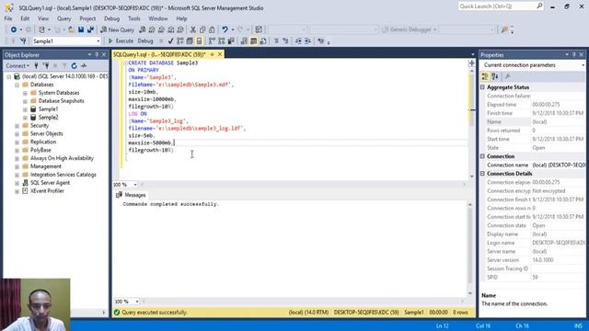Expand the Management folder
589x331 pixels.
(x=17, y=167)
